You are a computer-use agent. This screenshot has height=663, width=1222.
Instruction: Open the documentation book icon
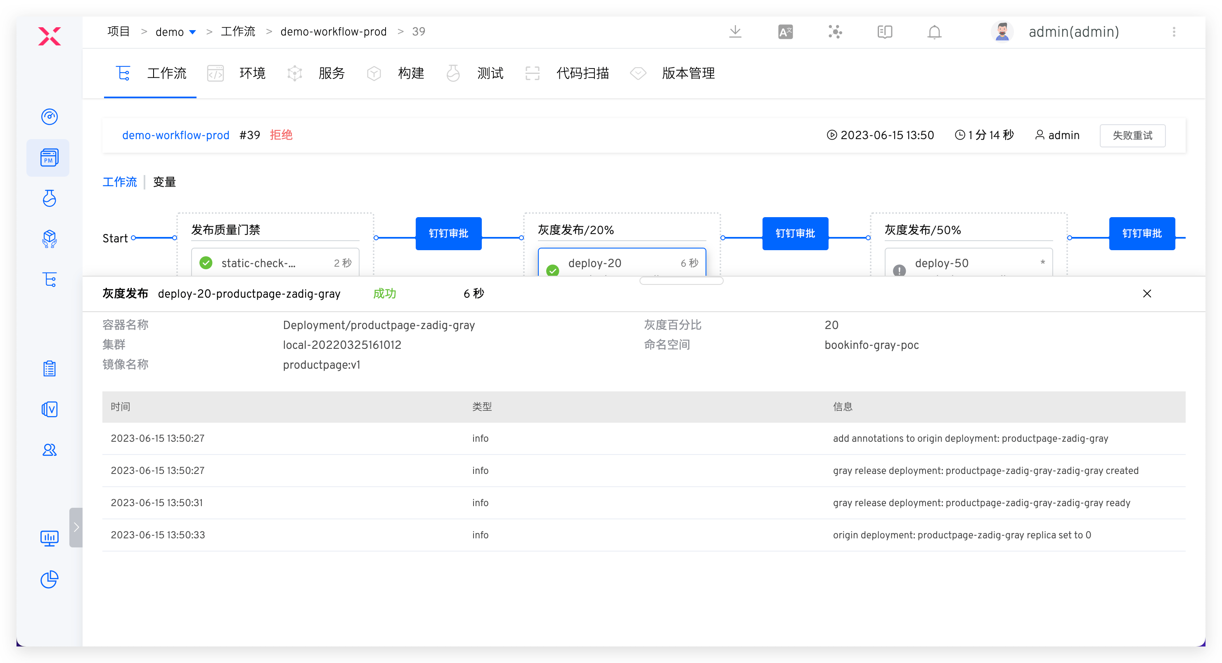(884, 32)
